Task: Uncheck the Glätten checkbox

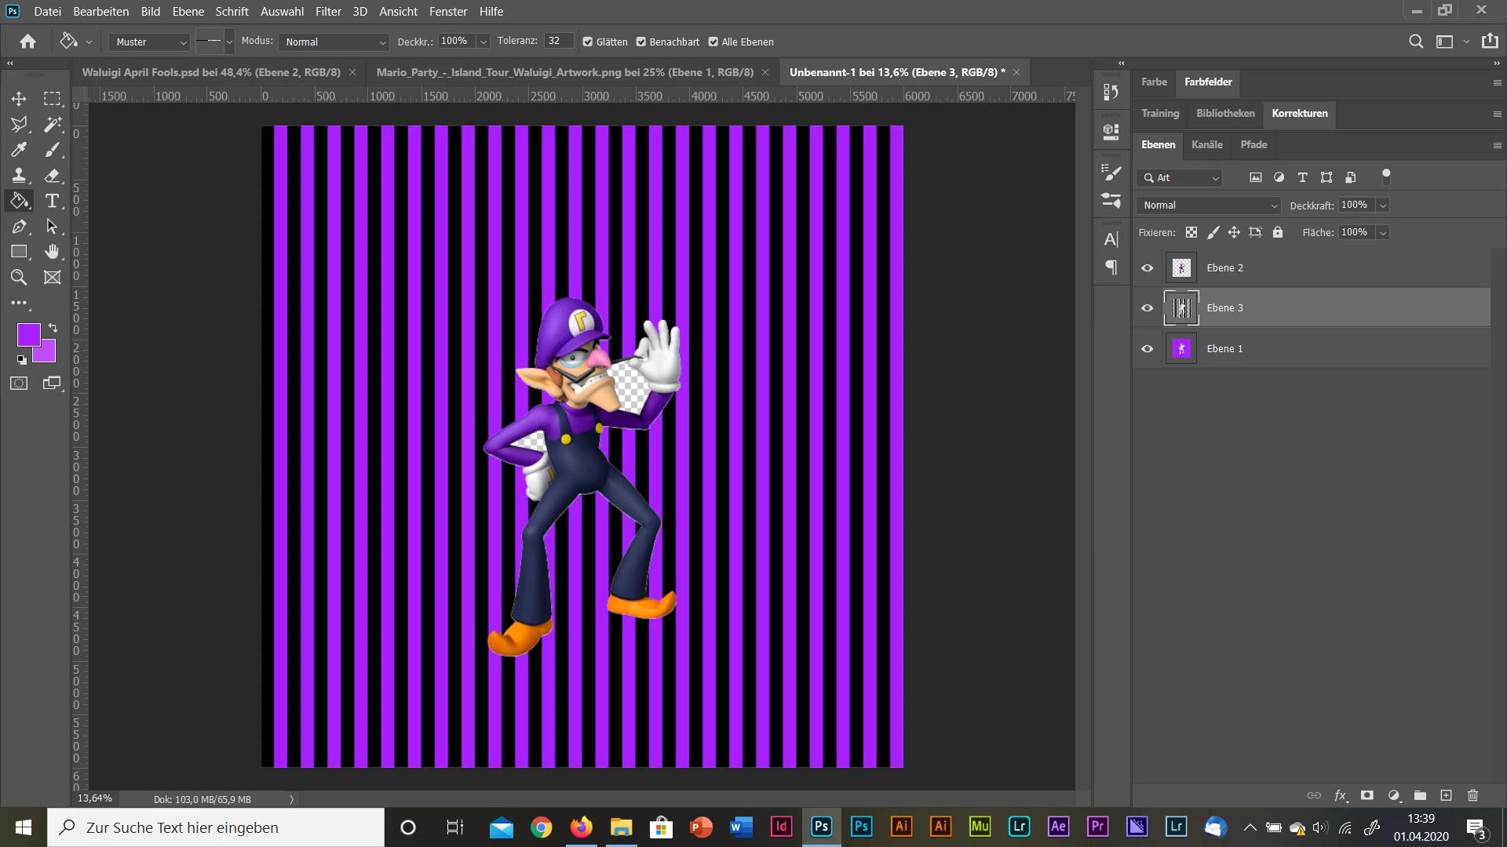Action: click(x=588, y=42)
